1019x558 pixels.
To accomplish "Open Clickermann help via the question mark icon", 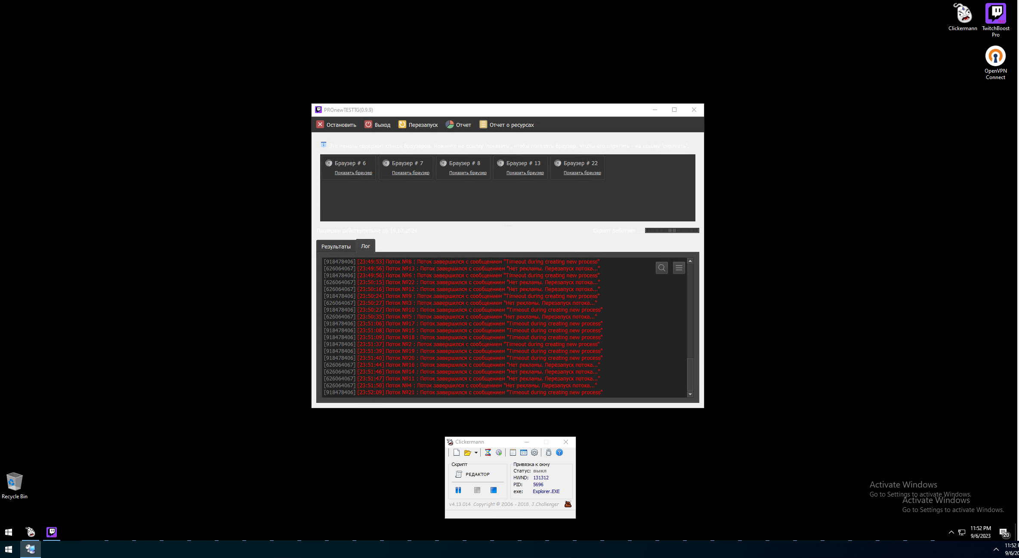I will coord(559,452).
